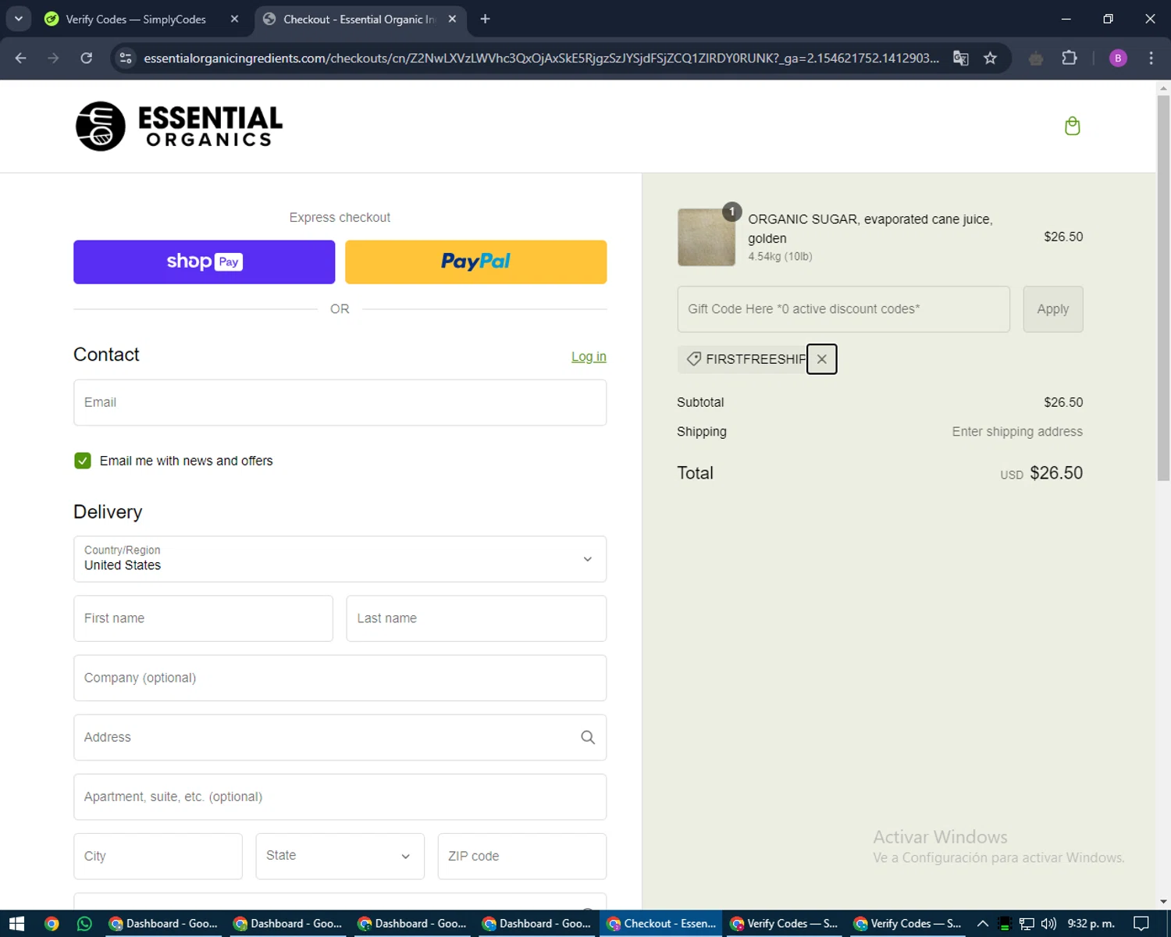
Task: Open the Chrome profile avatar B
Action: coord(1118,58)
